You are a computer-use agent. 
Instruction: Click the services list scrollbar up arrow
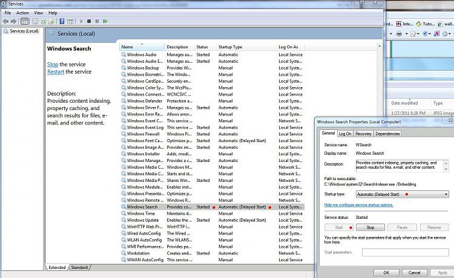[x=380, y=47]
